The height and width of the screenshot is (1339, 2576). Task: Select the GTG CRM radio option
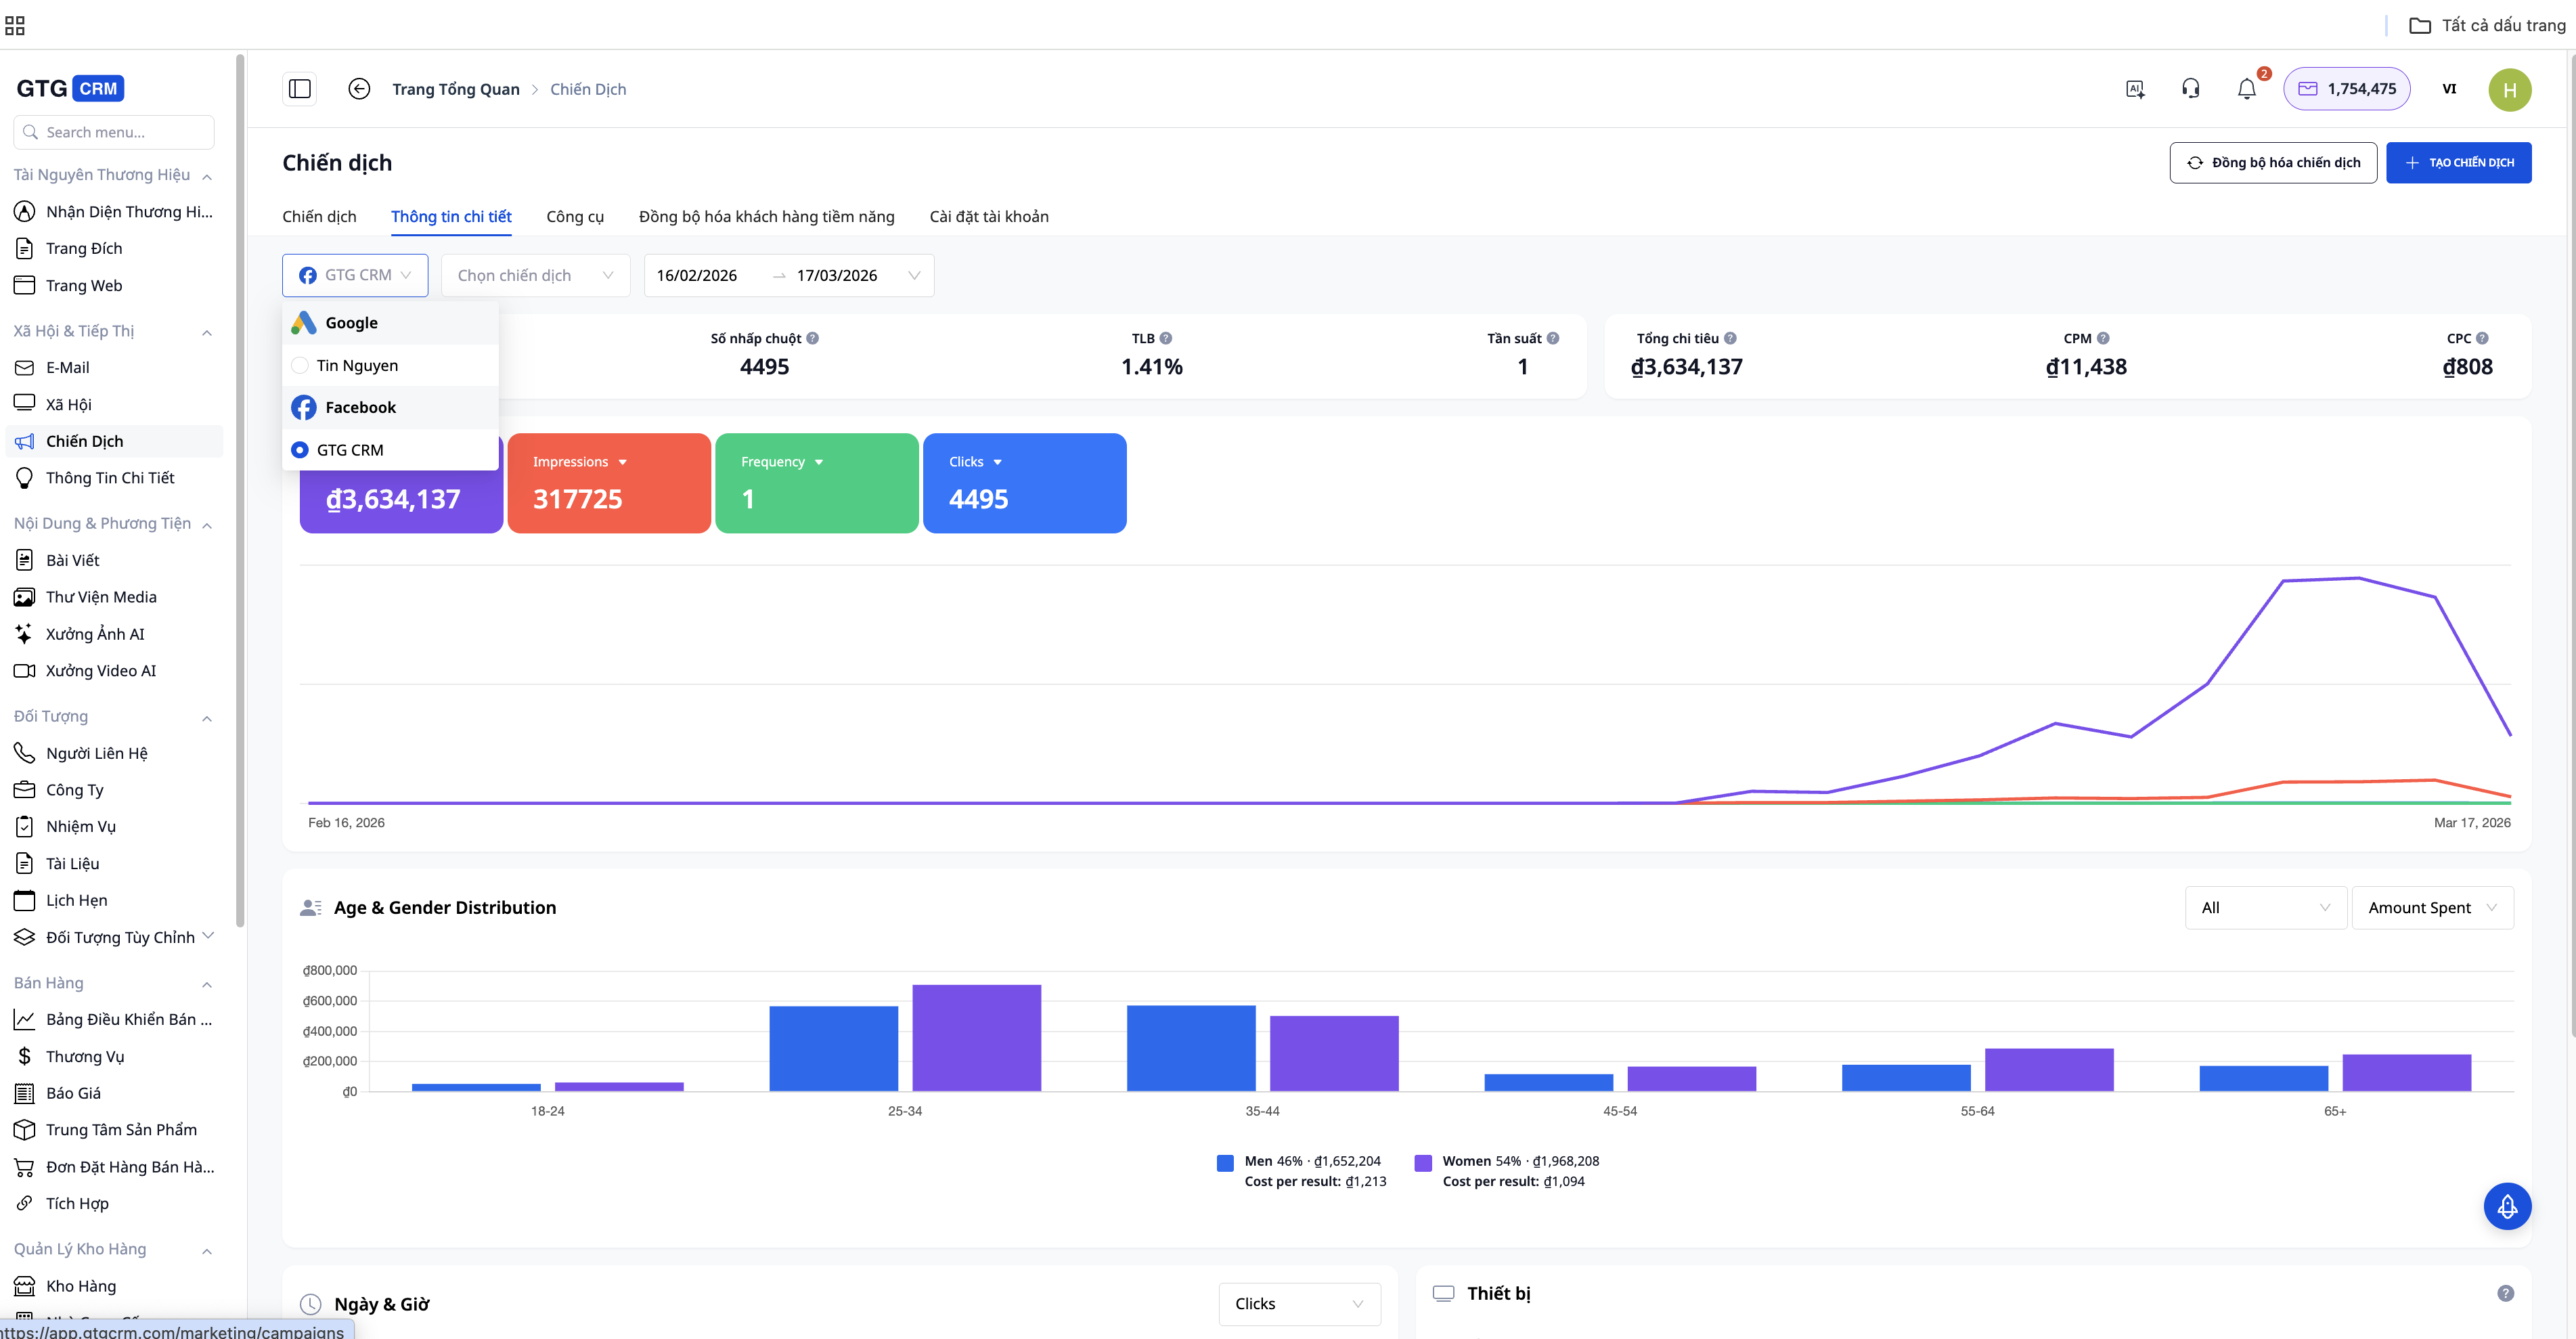pos(300,450)
